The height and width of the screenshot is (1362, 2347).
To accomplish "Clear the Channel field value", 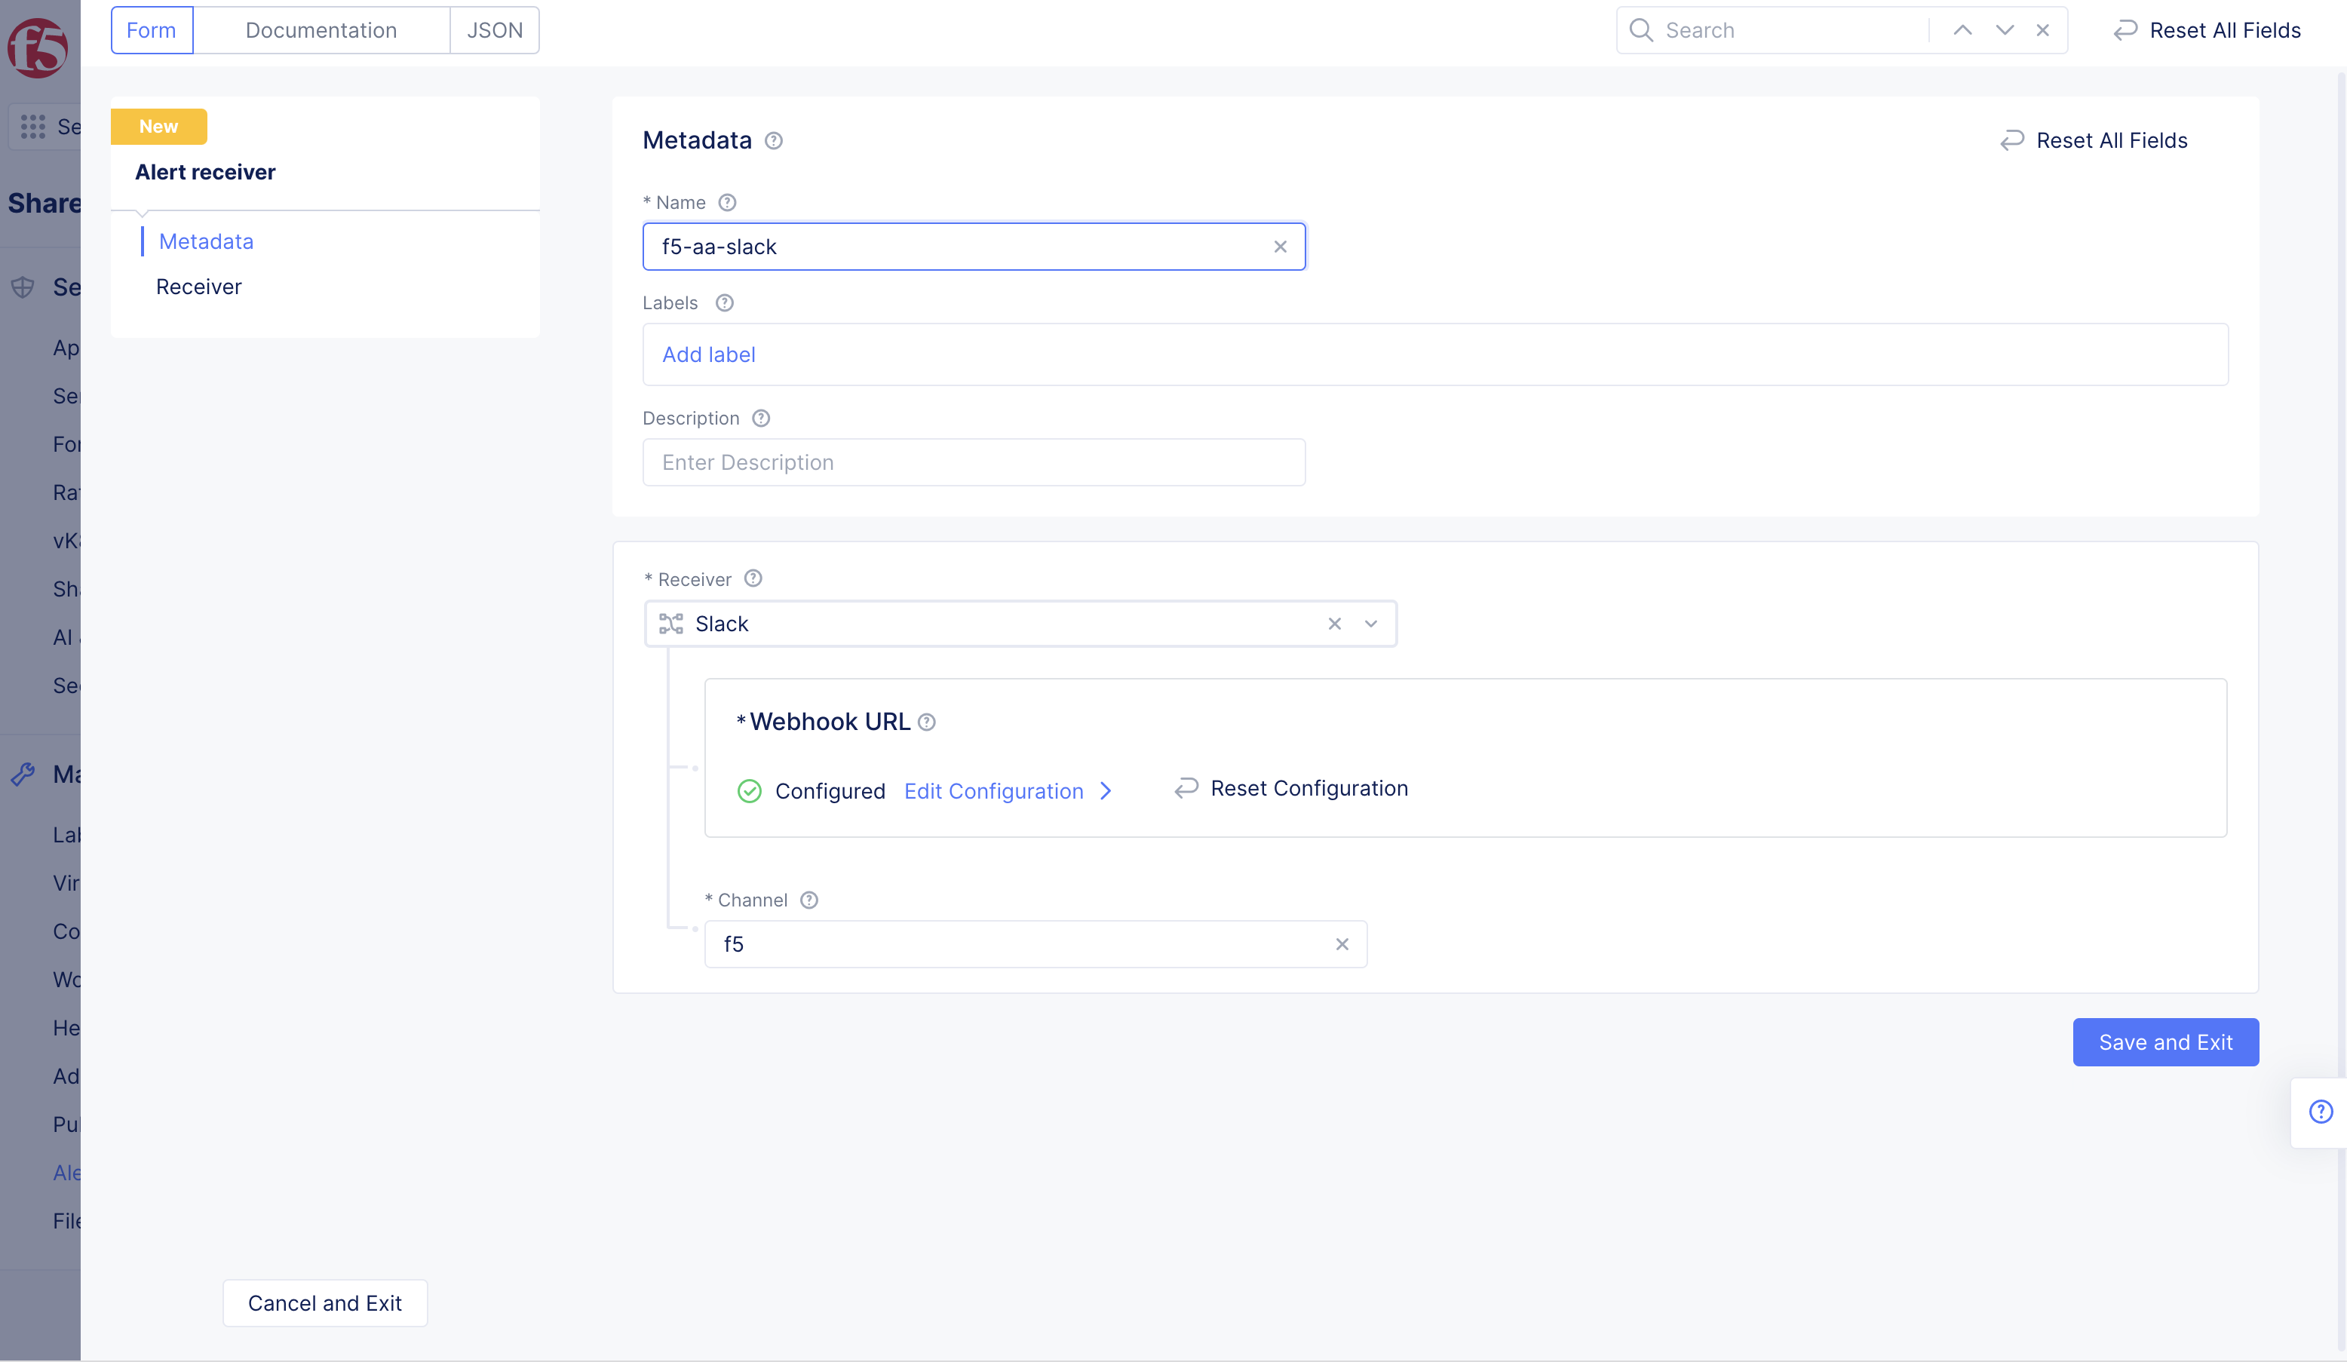I will pos(1342,945).
